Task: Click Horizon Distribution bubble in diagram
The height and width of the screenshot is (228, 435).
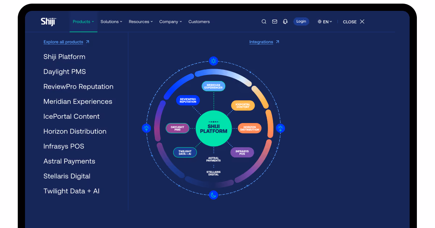Action: [x=250, y=128]
